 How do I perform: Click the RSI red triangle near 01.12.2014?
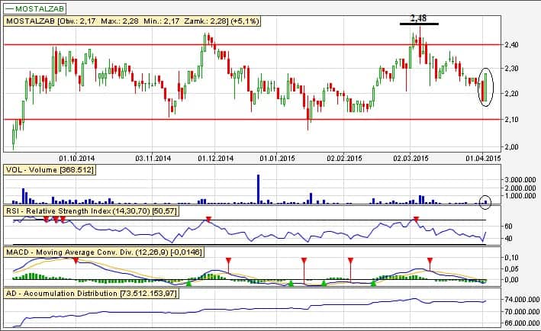click(208, 220)
